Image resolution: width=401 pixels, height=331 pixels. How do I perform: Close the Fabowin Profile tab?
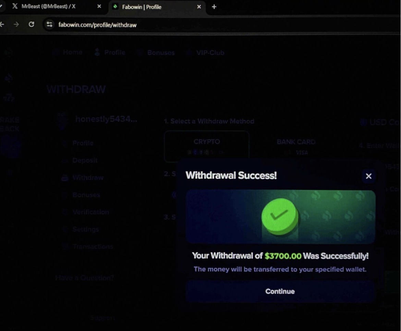(199, 7)
